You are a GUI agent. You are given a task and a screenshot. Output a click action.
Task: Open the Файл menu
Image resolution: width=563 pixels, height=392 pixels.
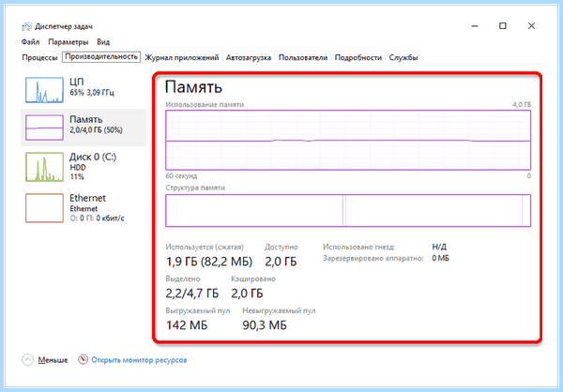point(31,42)
